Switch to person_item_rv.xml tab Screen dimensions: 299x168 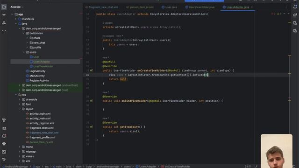[140, 7]
